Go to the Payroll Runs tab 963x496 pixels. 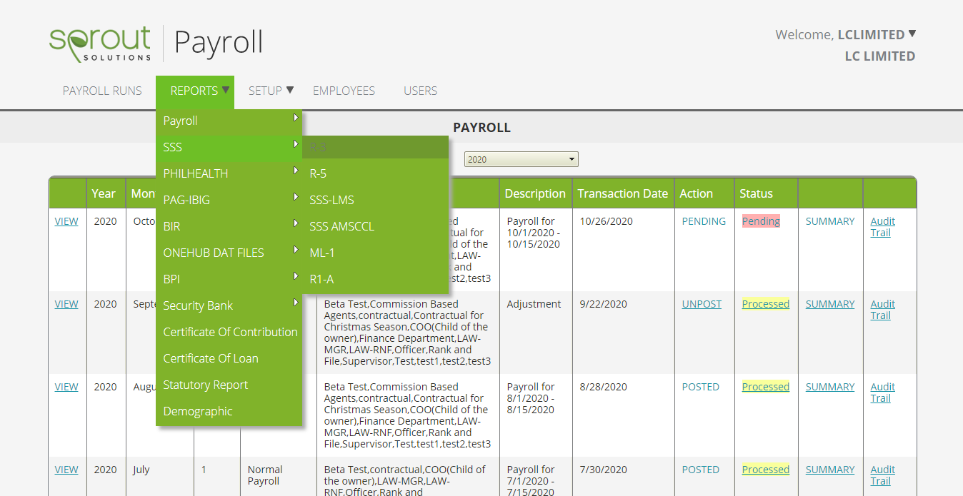coord(102,91)
